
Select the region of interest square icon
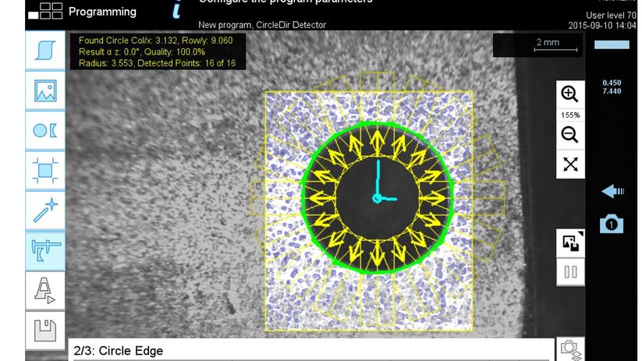tap(45, 169)
